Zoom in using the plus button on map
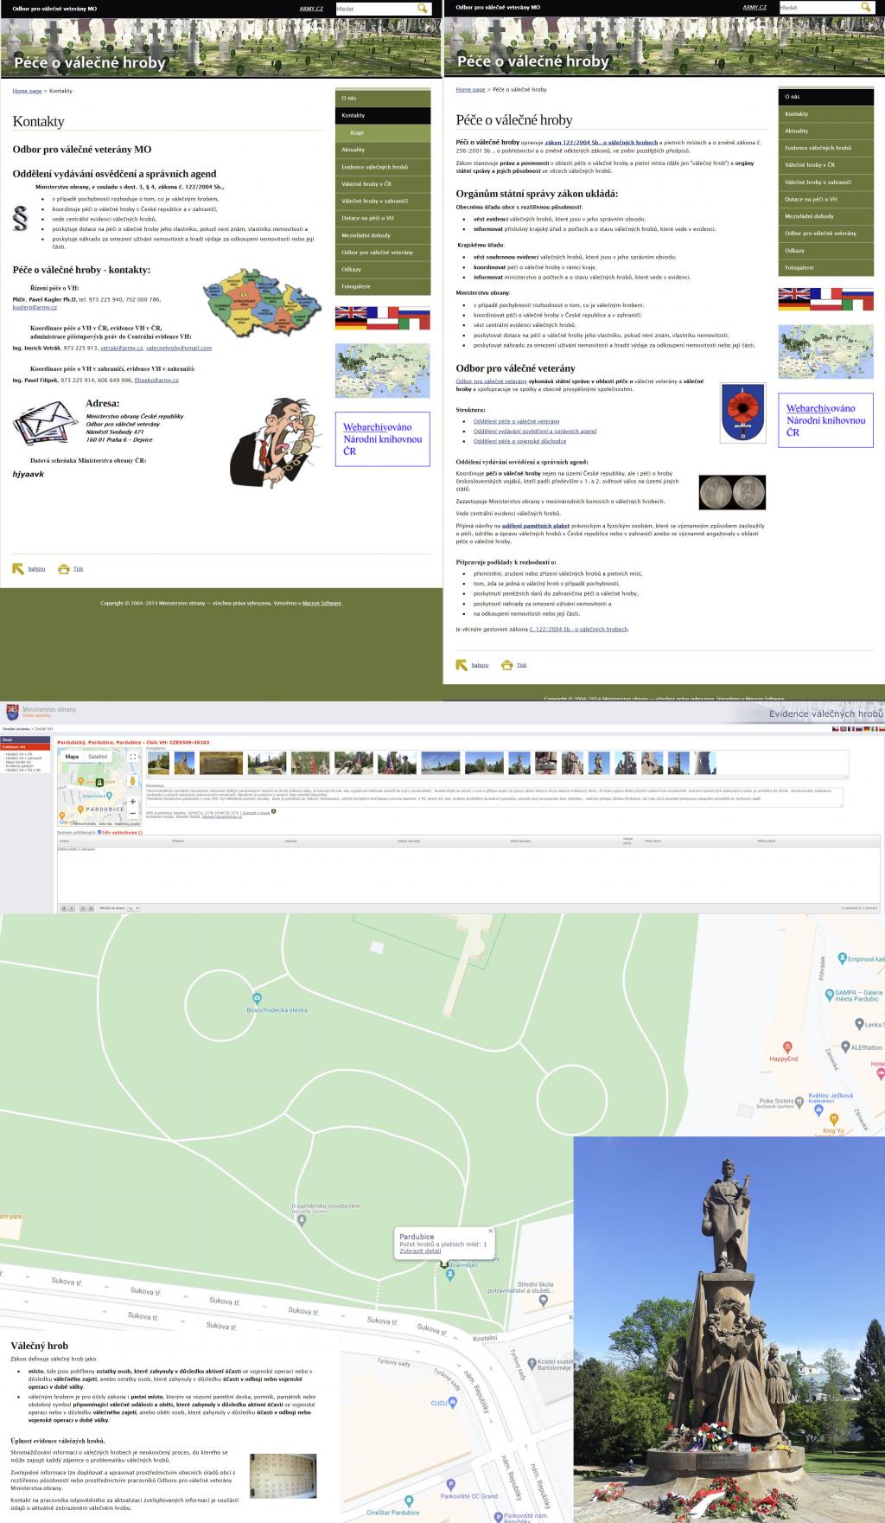The image size is (885, 1523). point(132,802)
